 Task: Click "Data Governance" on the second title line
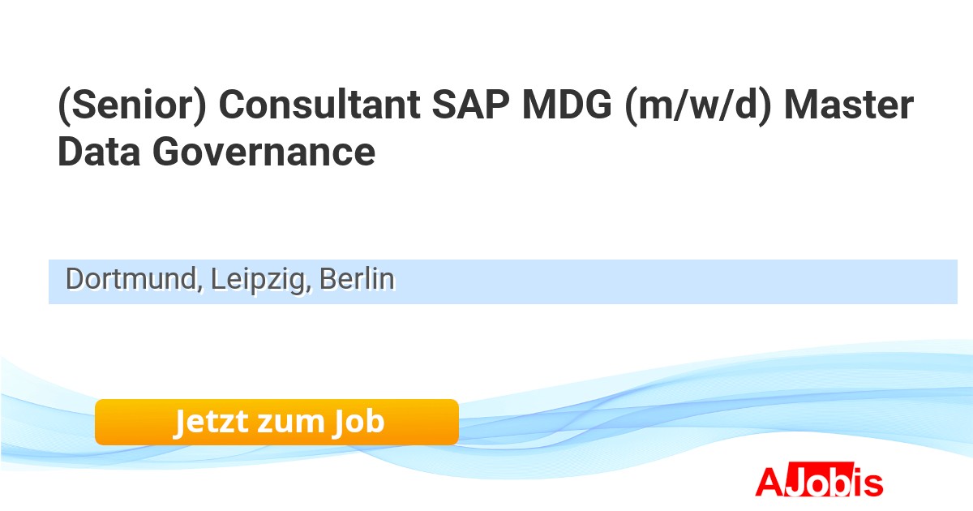point(216,152)
